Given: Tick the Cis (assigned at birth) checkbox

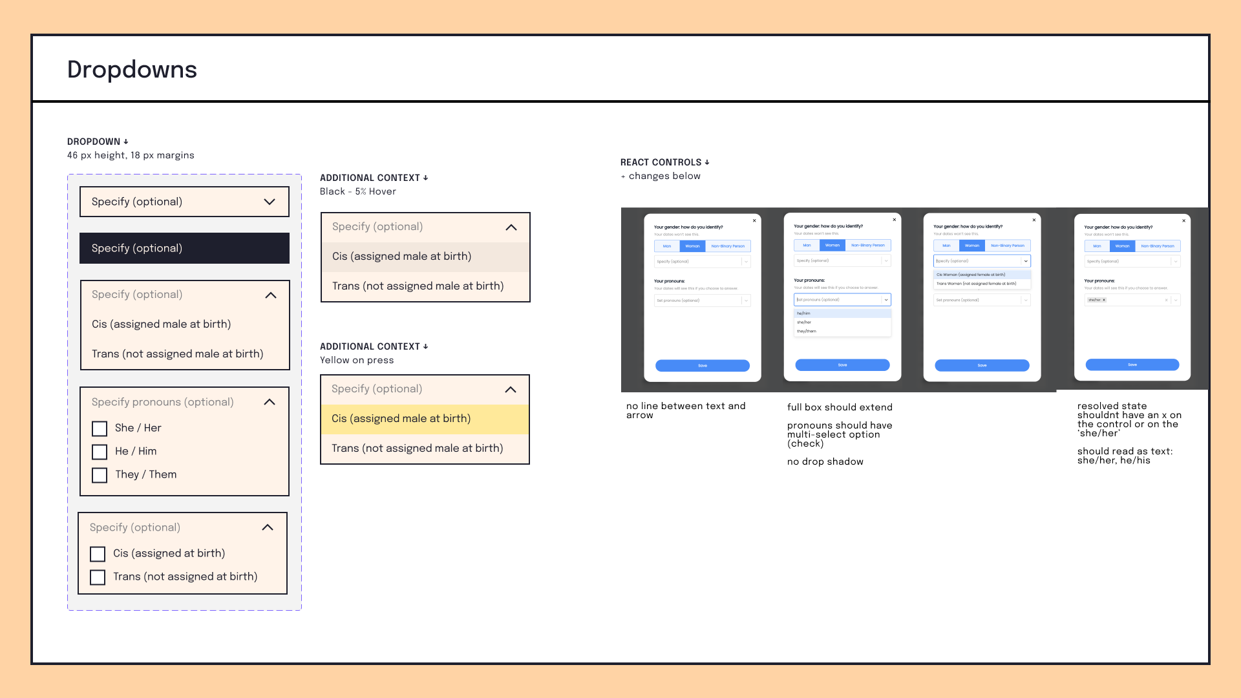Looking at the screenshot, I should pyautogui.click(x=98, y=554).
